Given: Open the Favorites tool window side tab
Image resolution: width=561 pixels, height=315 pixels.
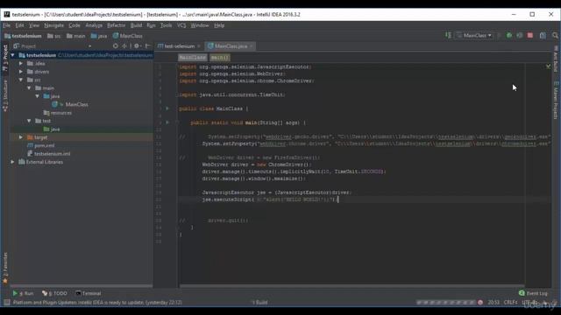Looking at the screenshot, I should 5,268.
